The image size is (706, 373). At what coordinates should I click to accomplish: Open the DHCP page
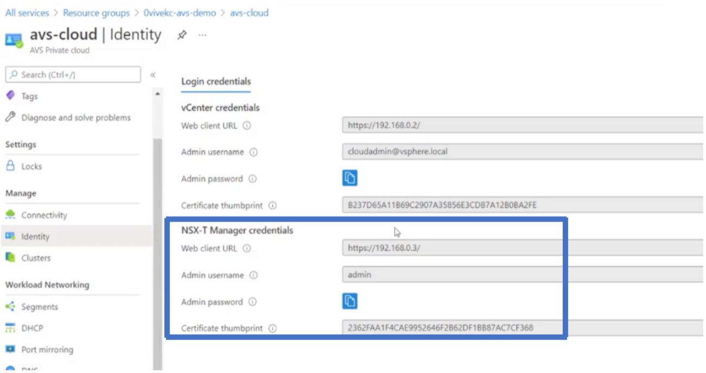tap(32, 328)
